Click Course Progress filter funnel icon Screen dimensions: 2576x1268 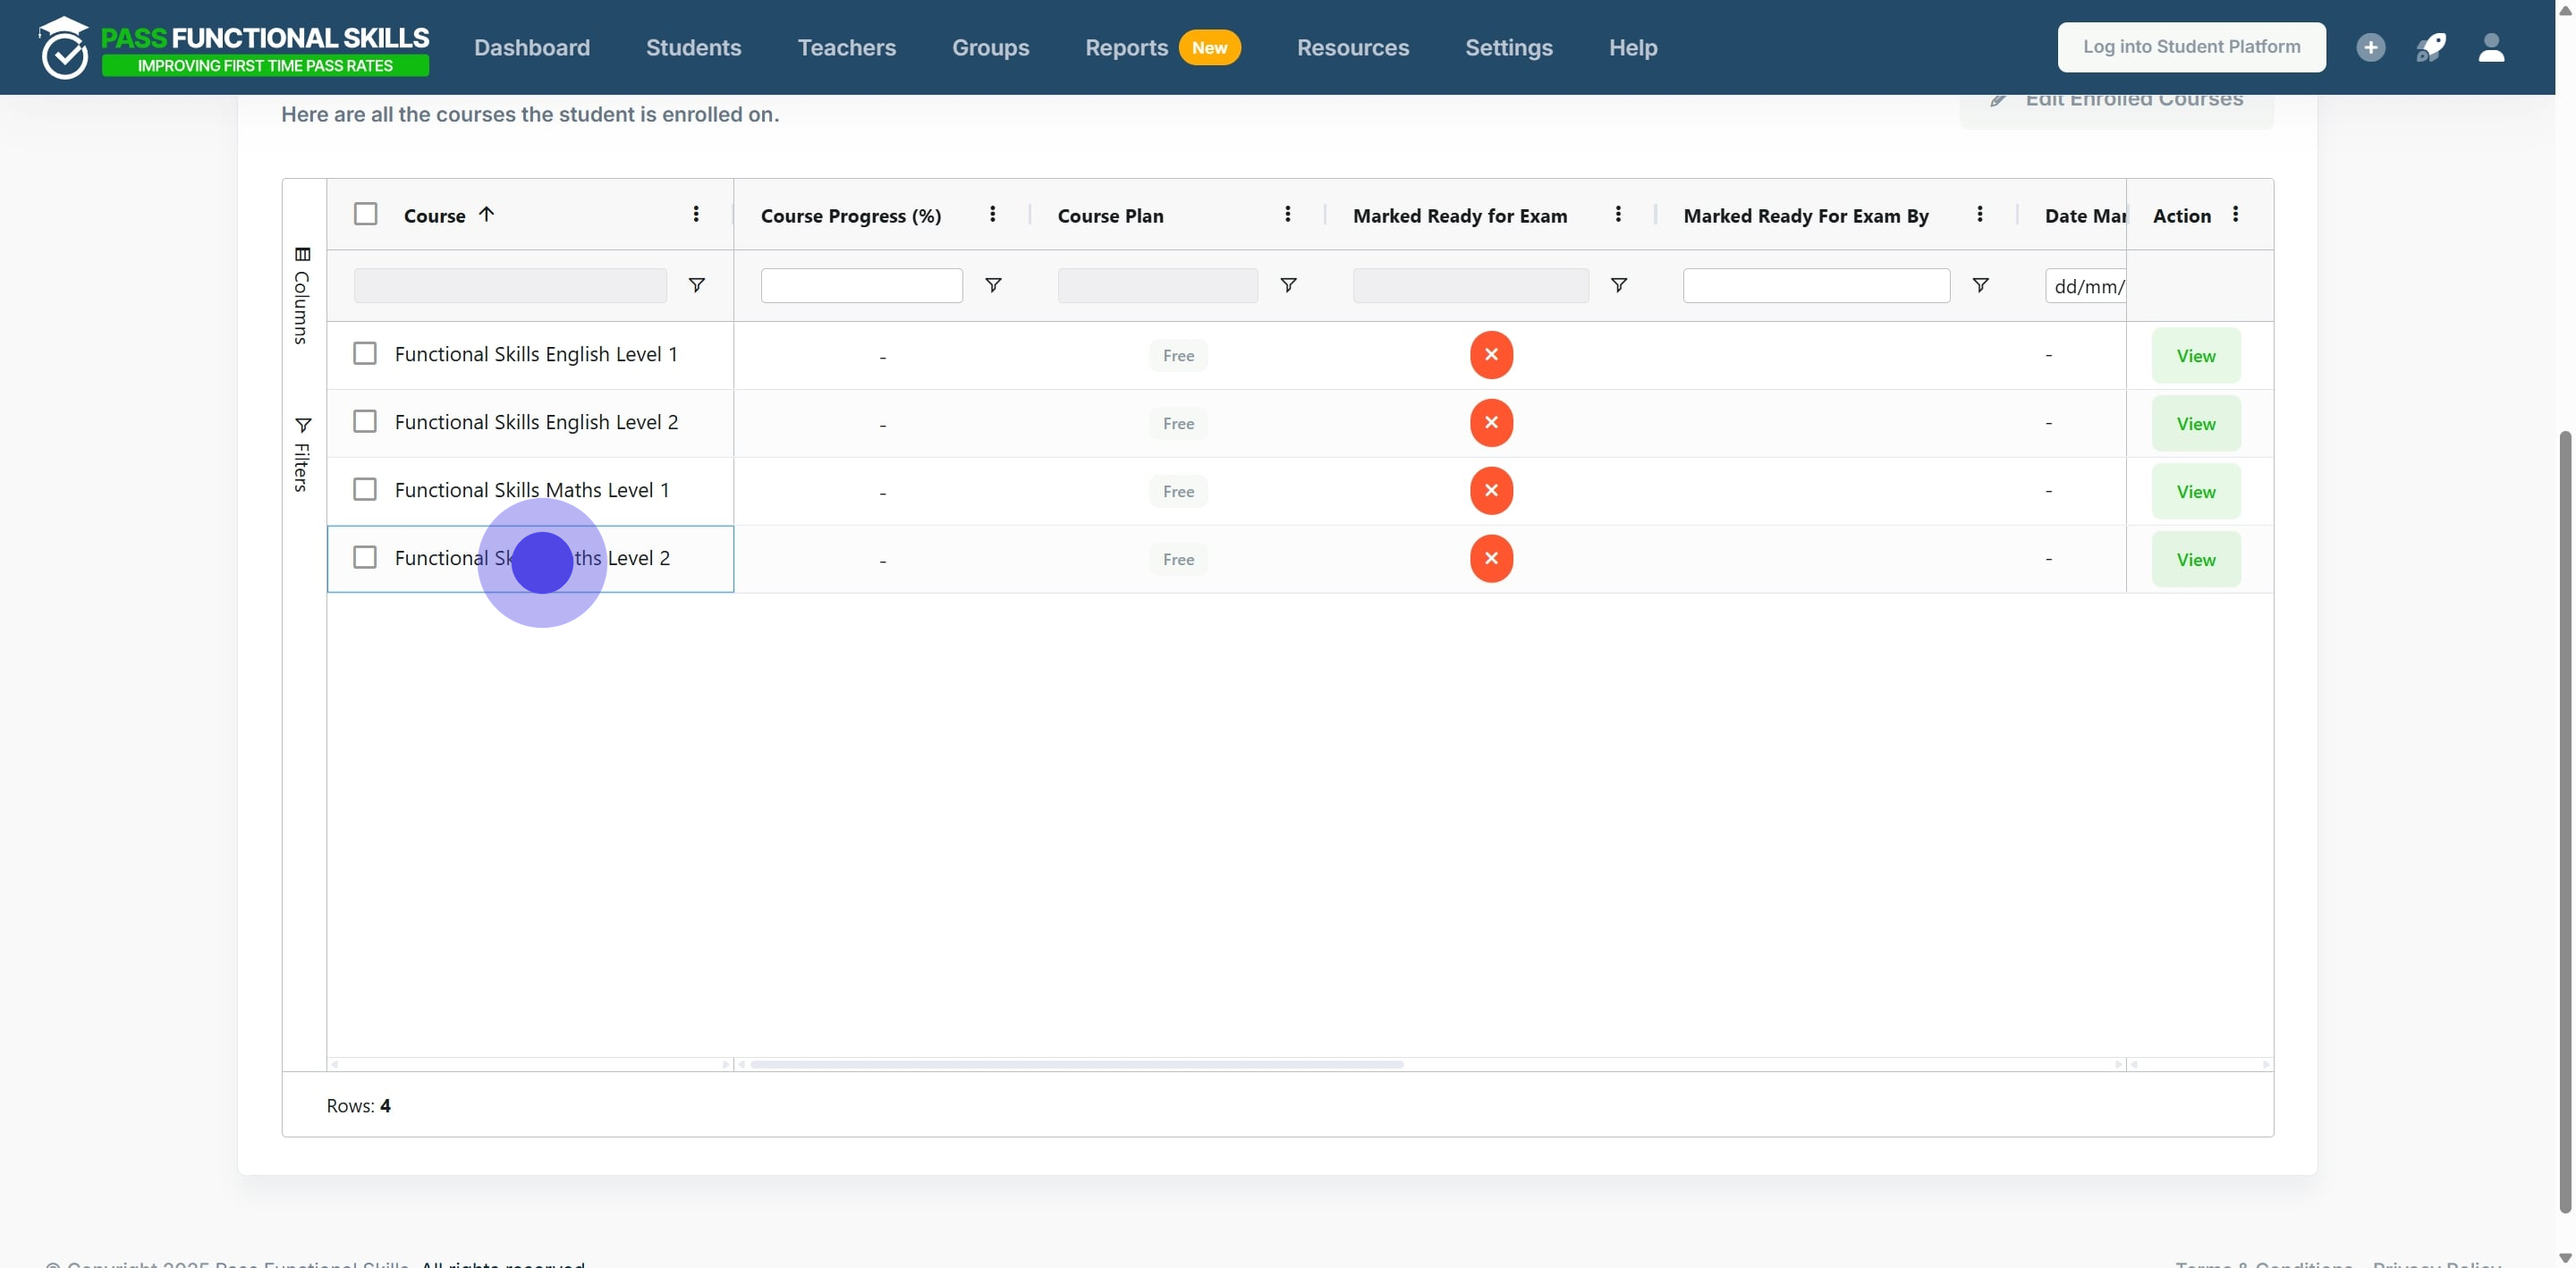coord(993,286)
